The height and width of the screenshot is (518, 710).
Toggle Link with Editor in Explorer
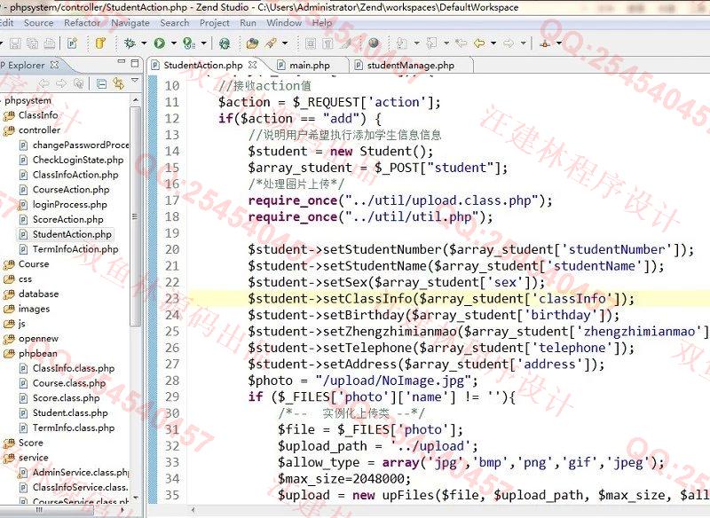click(119, 83)
